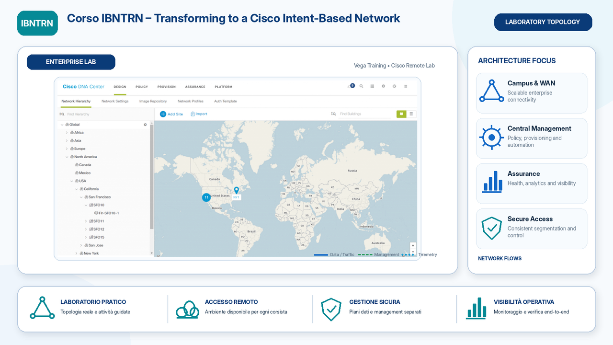
Task: Switch to the Network Settings tab
Action: [x=115, y=101]
